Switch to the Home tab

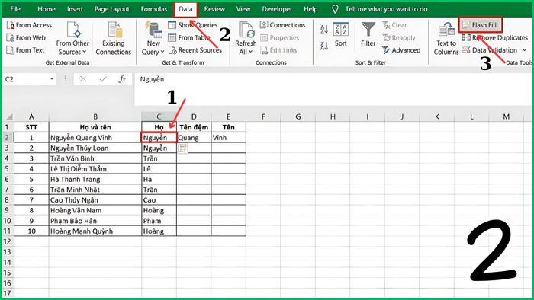(47, 9)
